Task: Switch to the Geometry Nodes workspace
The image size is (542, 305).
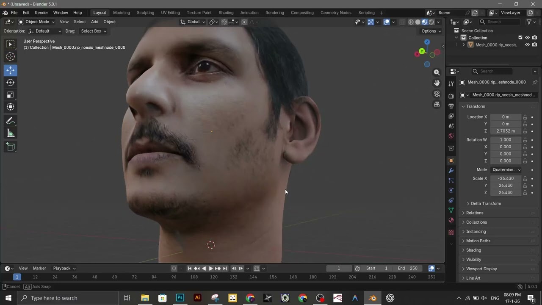Action: coord(336,13)
